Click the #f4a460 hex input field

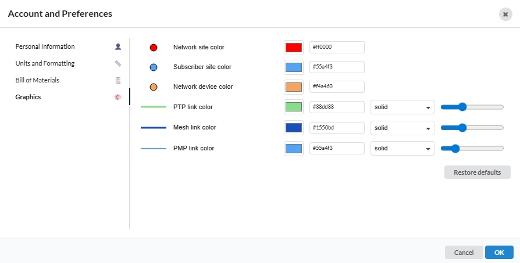(337, 87)
